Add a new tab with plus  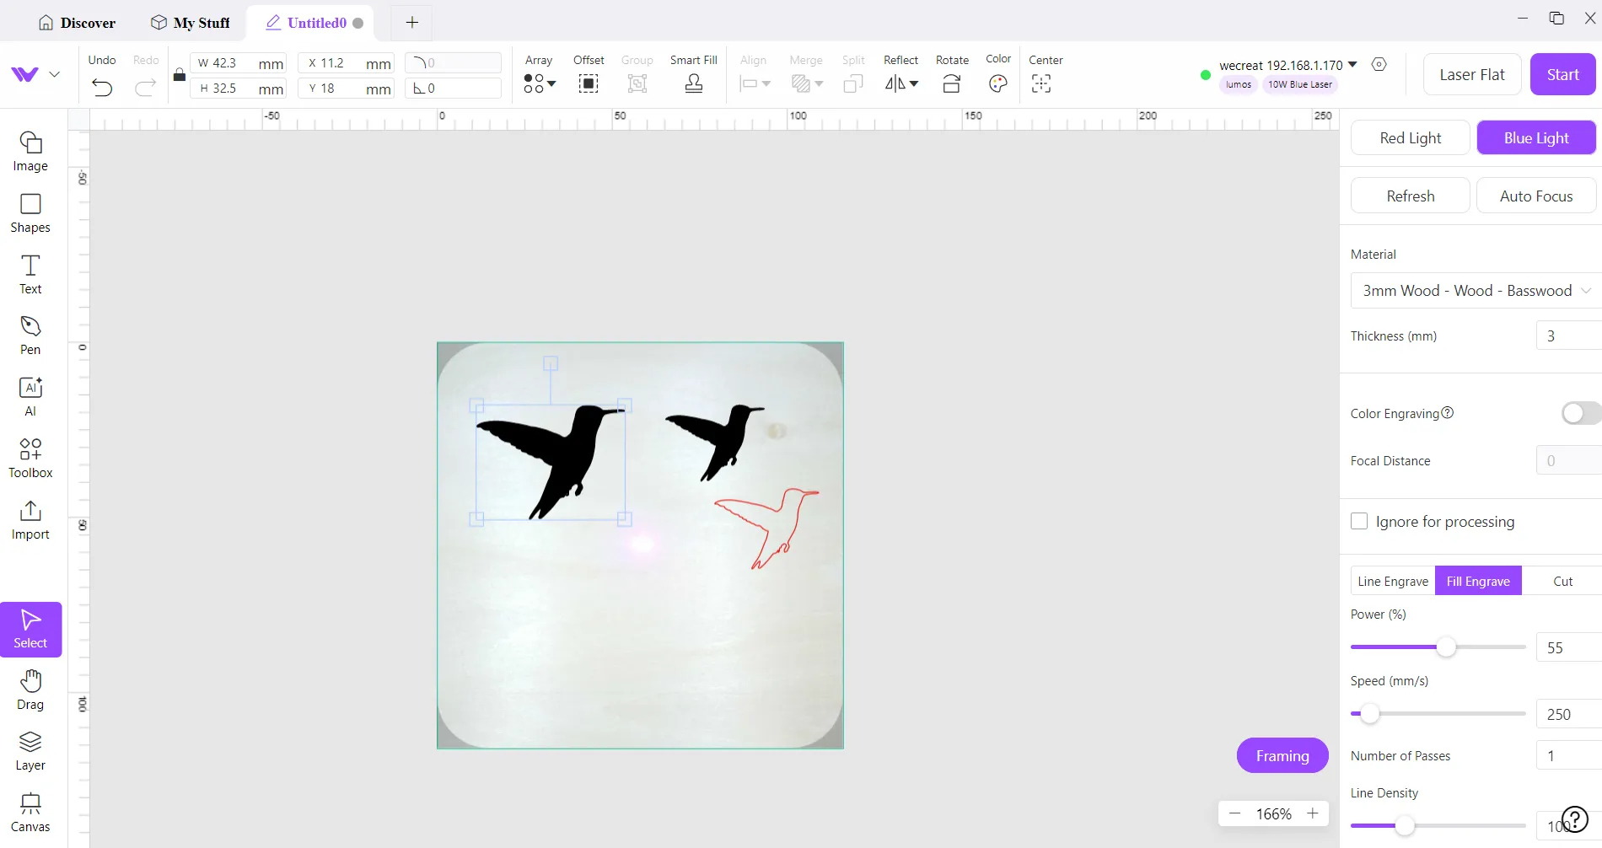click(411, 23)
